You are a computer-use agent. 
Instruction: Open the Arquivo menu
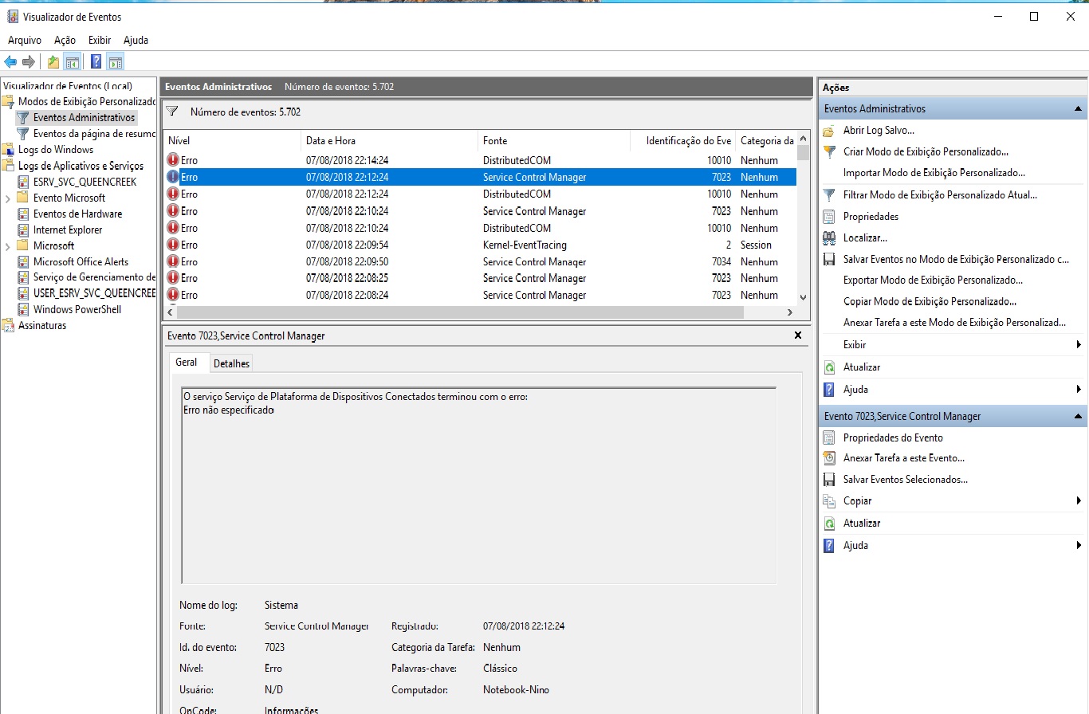pyautogui.click(x=25, y=40)
